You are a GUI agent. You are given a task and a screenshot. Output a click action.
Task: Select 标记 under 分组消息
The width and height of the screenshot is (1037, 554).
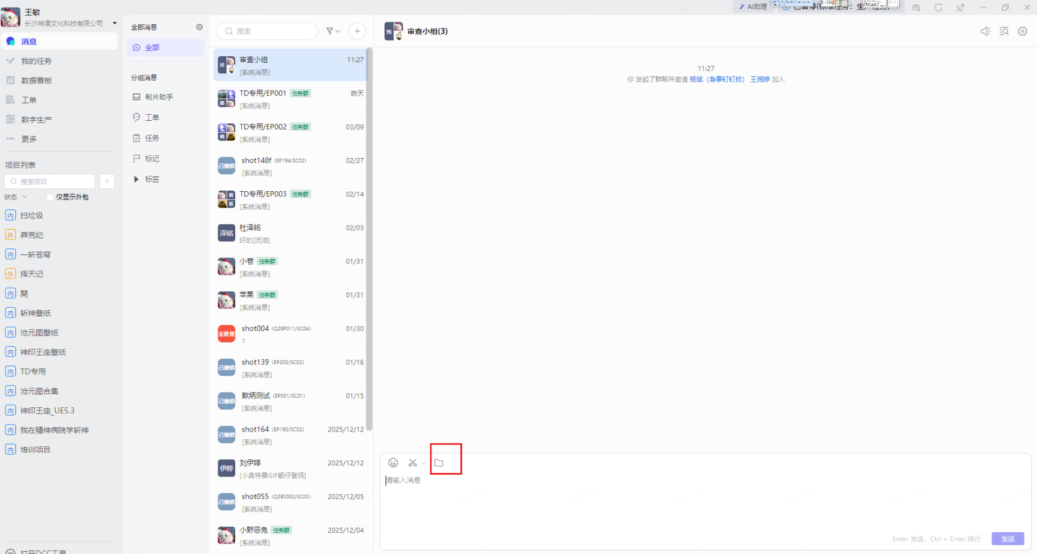(166, 159)
